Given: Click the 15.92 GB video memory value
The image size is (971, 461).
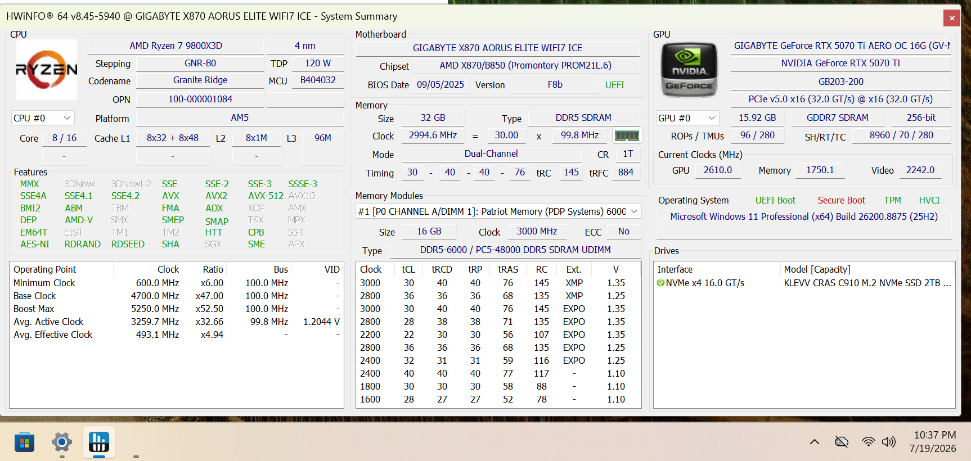Looking at the screenshot, I should point(757,117).
